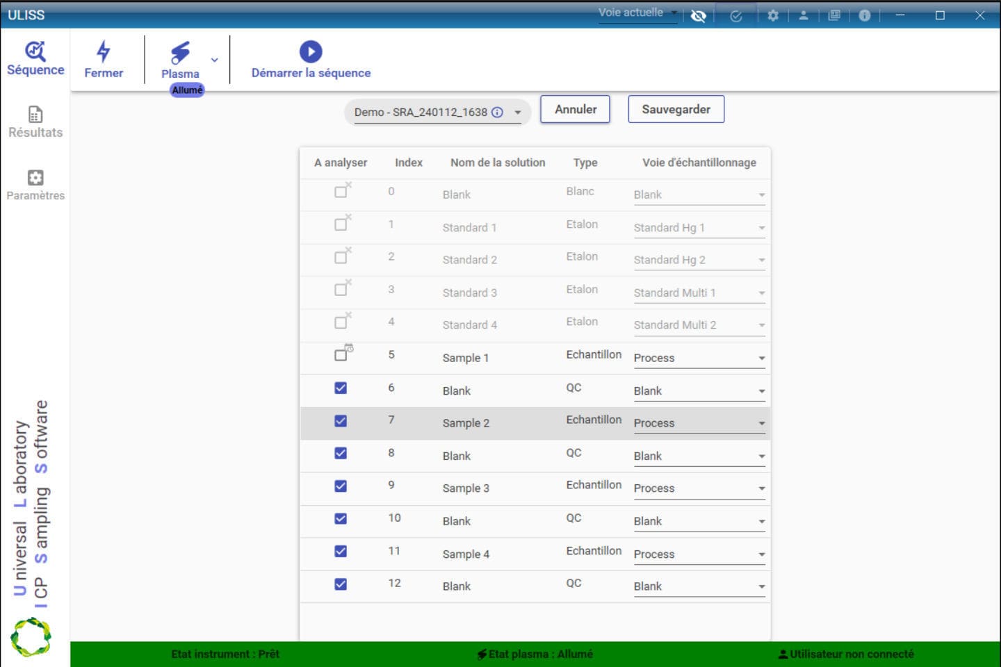Viewport: 1001px width, 667px height.
Task: Click the info icon in the title bar
Action: pos(864,15)
